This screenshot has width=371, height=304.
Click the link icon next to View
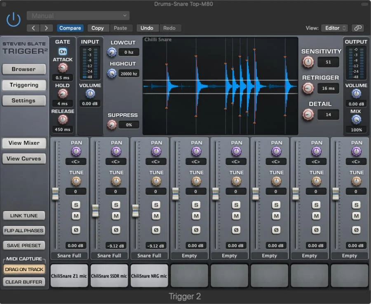[358, 28]
